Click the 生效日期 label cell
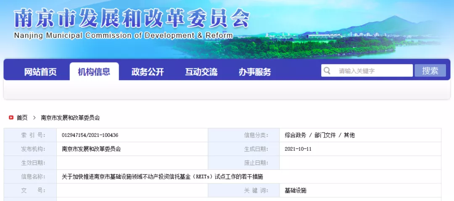This screenshot has width=454, height=201. point(30,163)
